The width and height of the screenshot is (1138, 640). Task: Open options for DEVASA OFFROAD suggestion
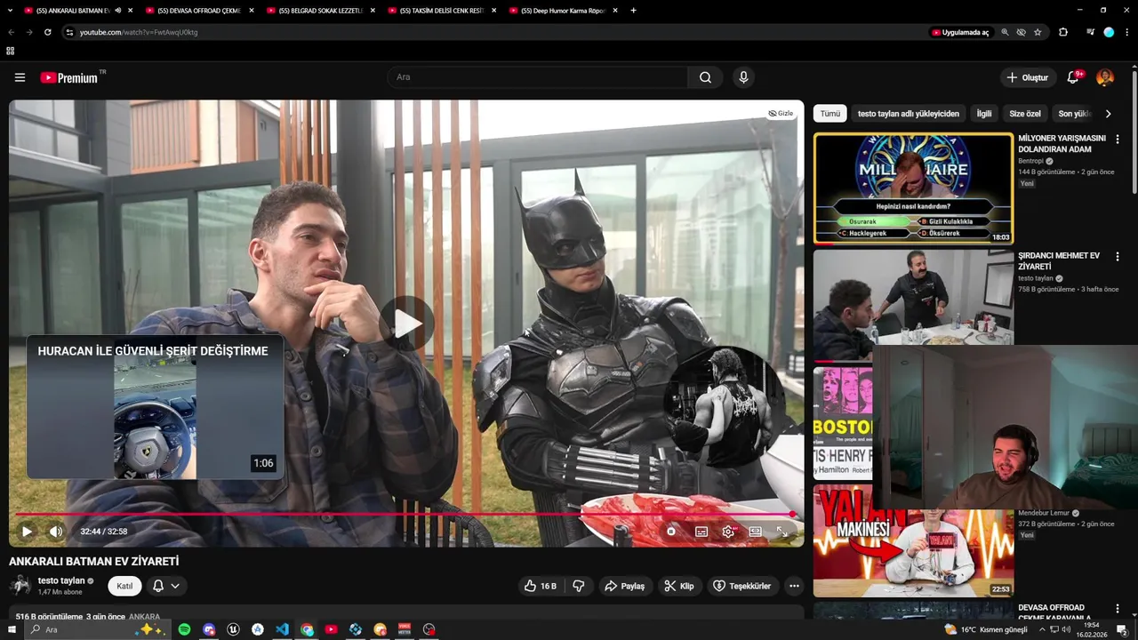1118,609
